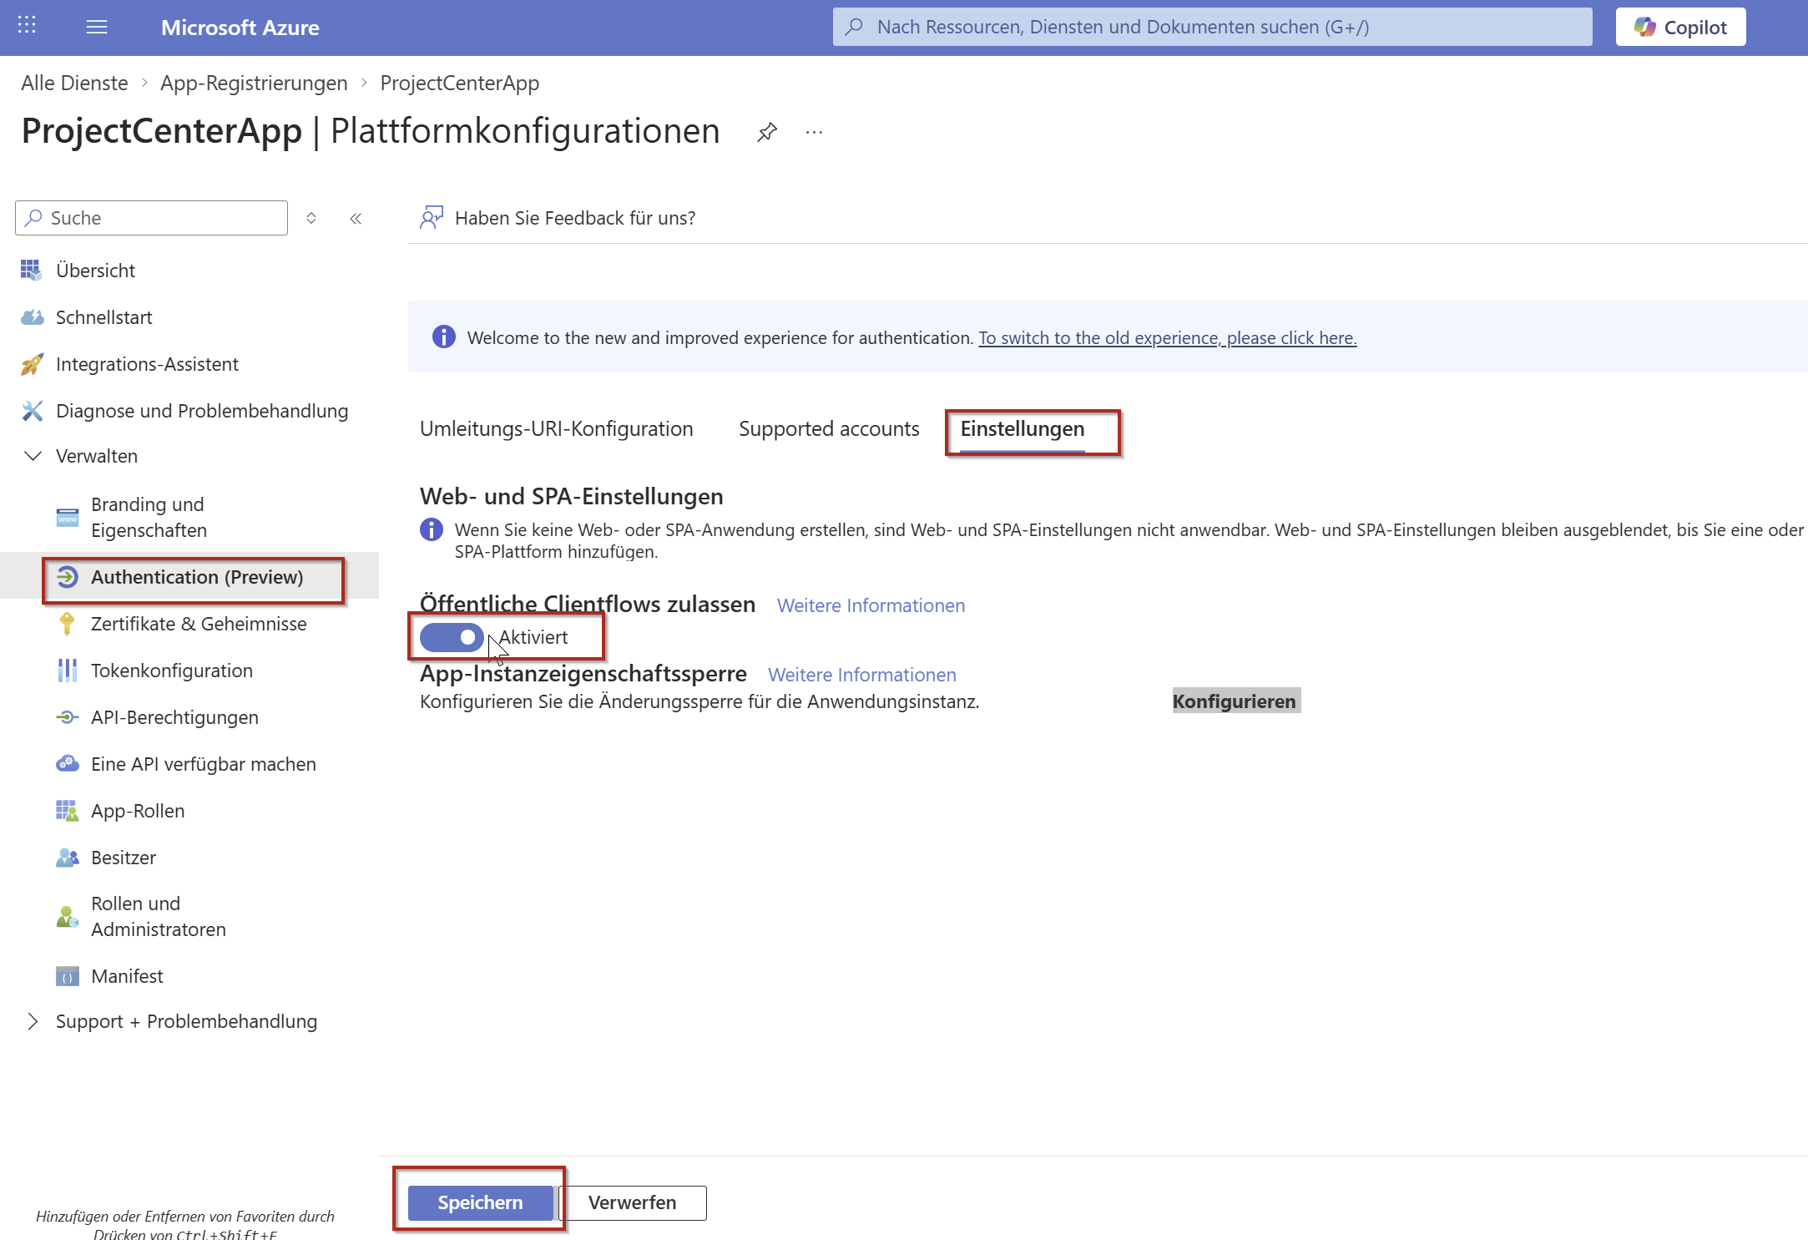Click the Manifest icon
This screenshot has width=1808, height=1240.
[x=67, y=976]
